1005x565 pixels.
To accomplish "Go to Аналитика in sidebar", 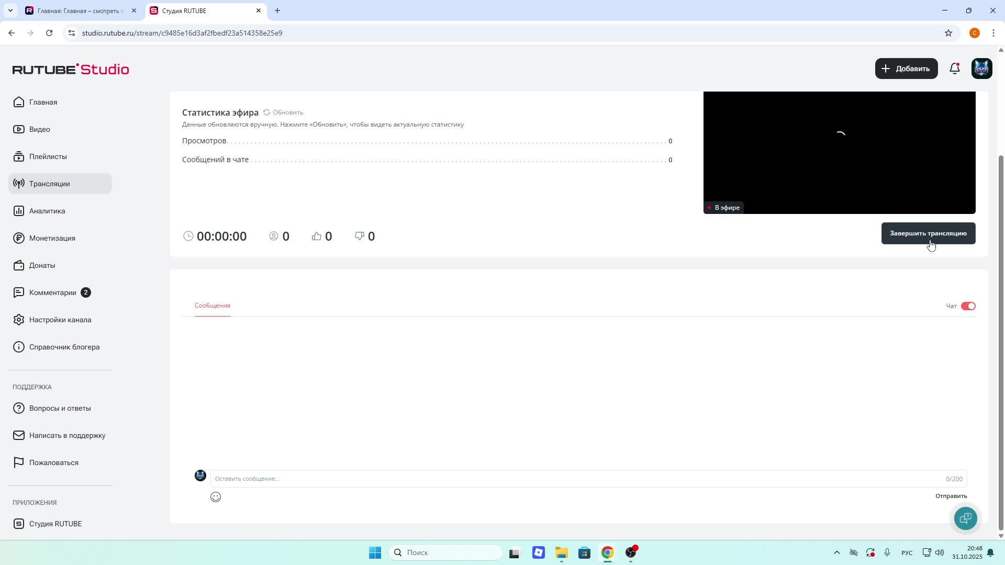I will (x=47, y=211).
